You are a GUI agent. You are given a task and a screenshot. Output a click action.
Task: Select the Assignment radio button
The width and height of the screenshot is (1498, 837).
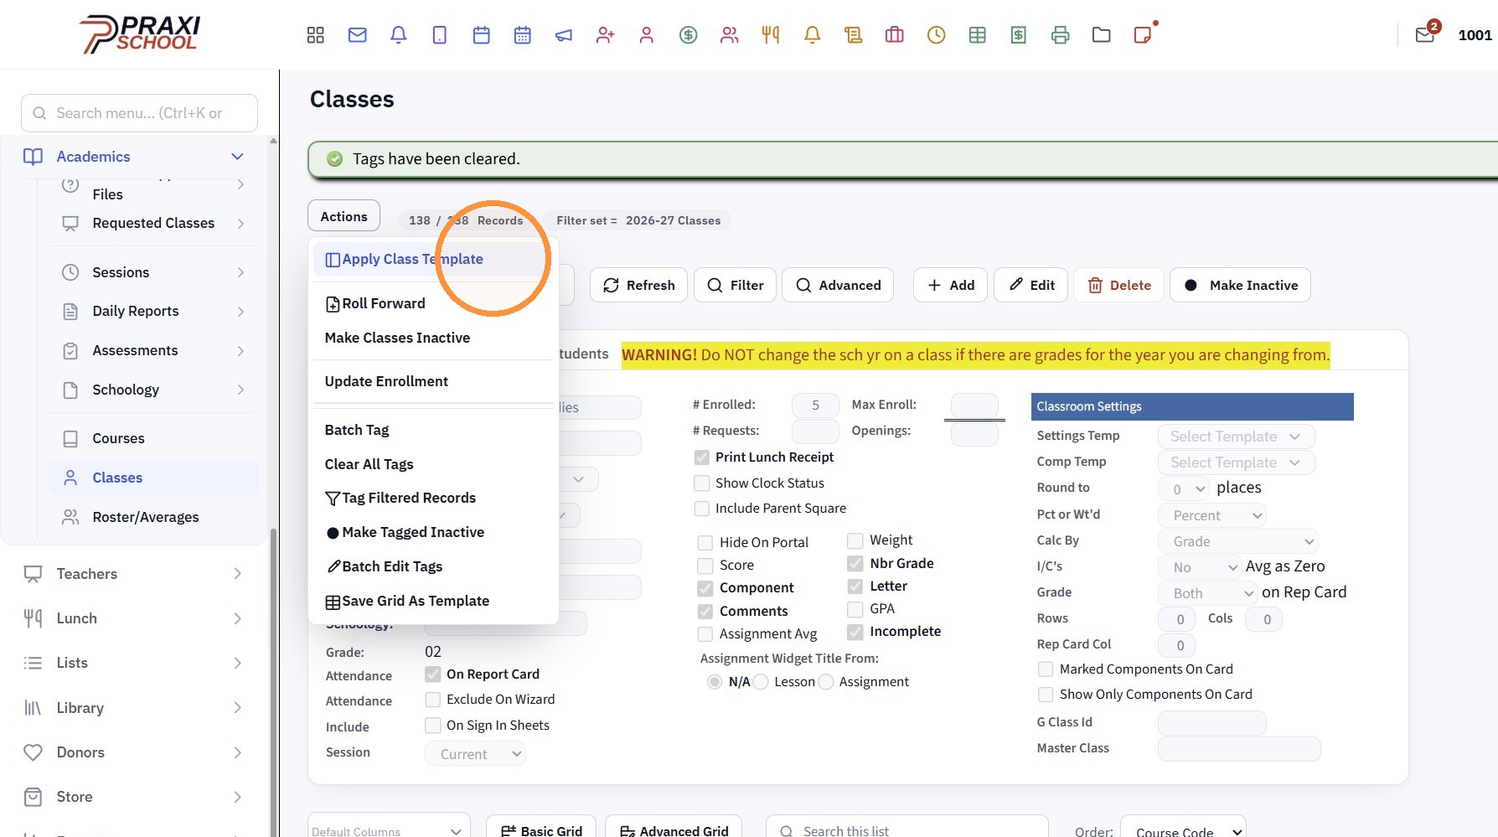826,682
